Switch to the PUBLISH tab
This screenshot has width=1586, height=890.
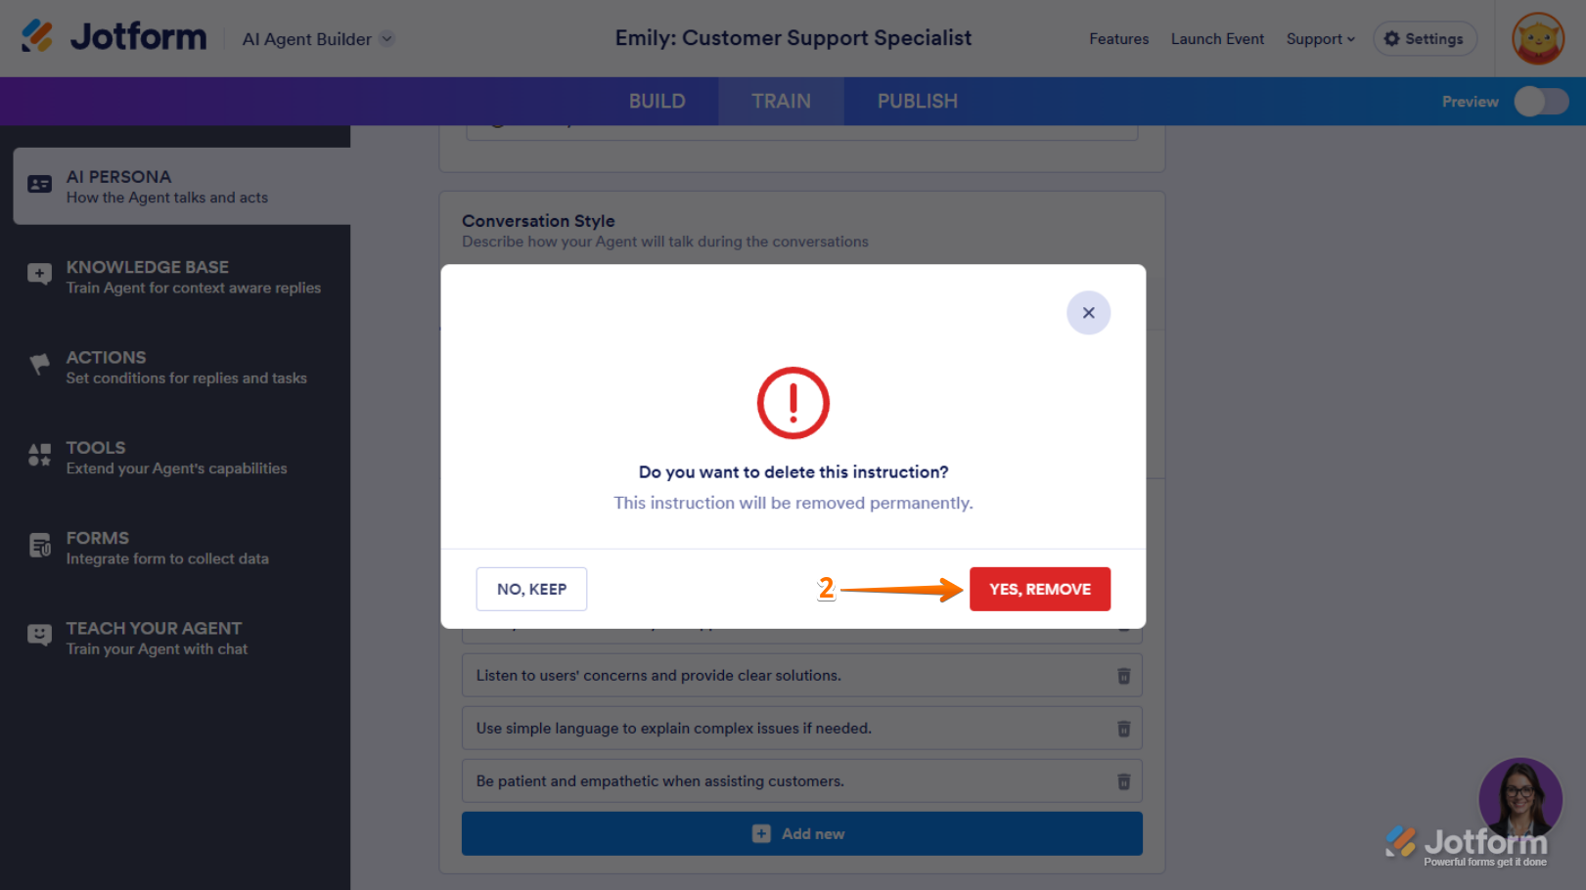click(x=917, y=102)
